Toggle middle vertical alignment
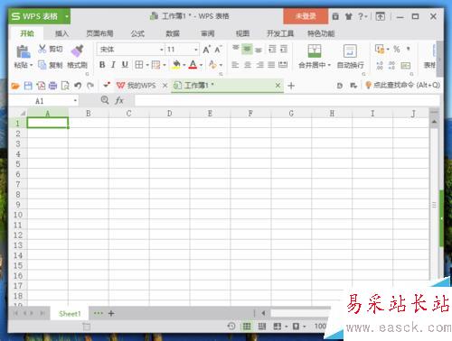 click(247, 49)
